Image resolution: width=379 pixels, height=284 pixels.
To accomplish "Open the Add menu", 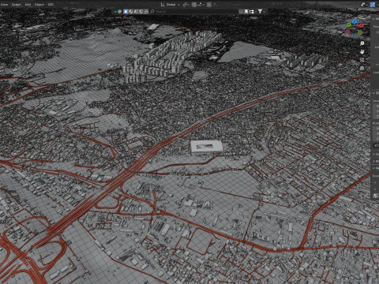I will (28, 5).
